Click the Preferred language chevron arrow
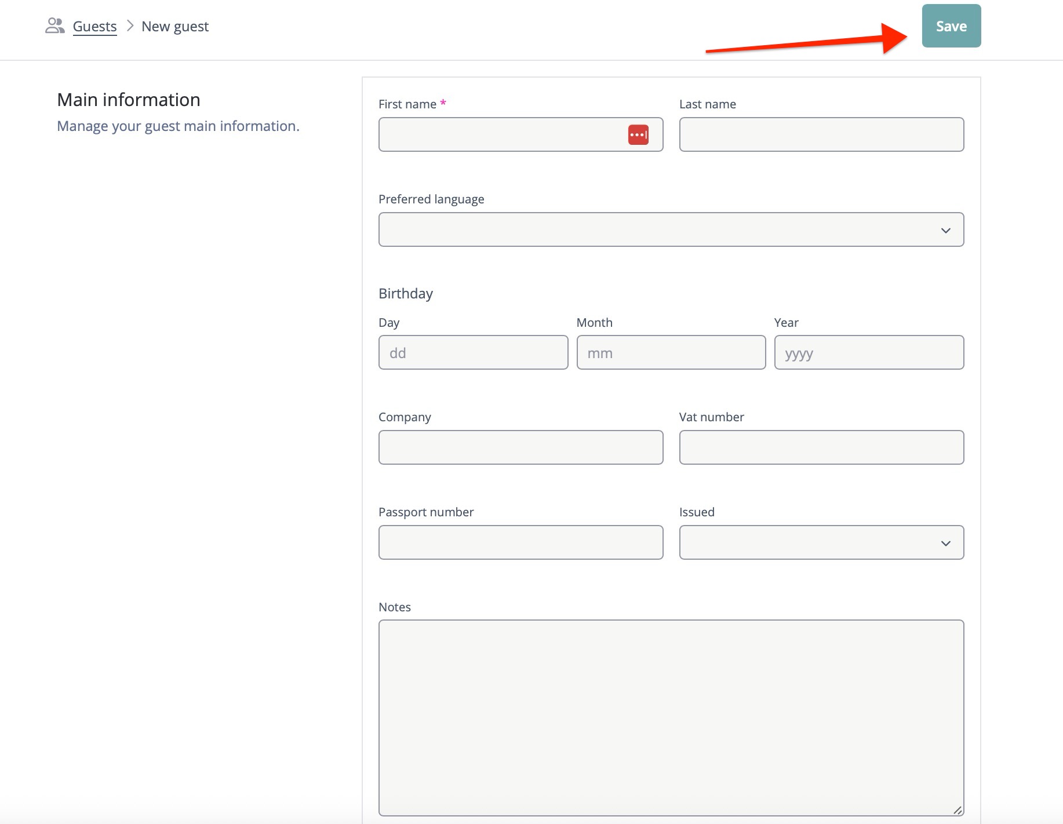The height and width of the screenshot is (824, 1063). point(945,231)
